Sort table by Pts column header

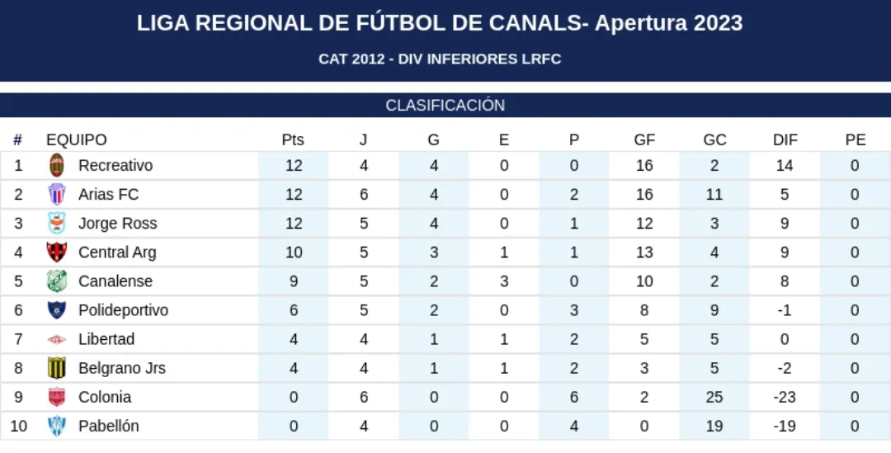(x=293, y=140)
